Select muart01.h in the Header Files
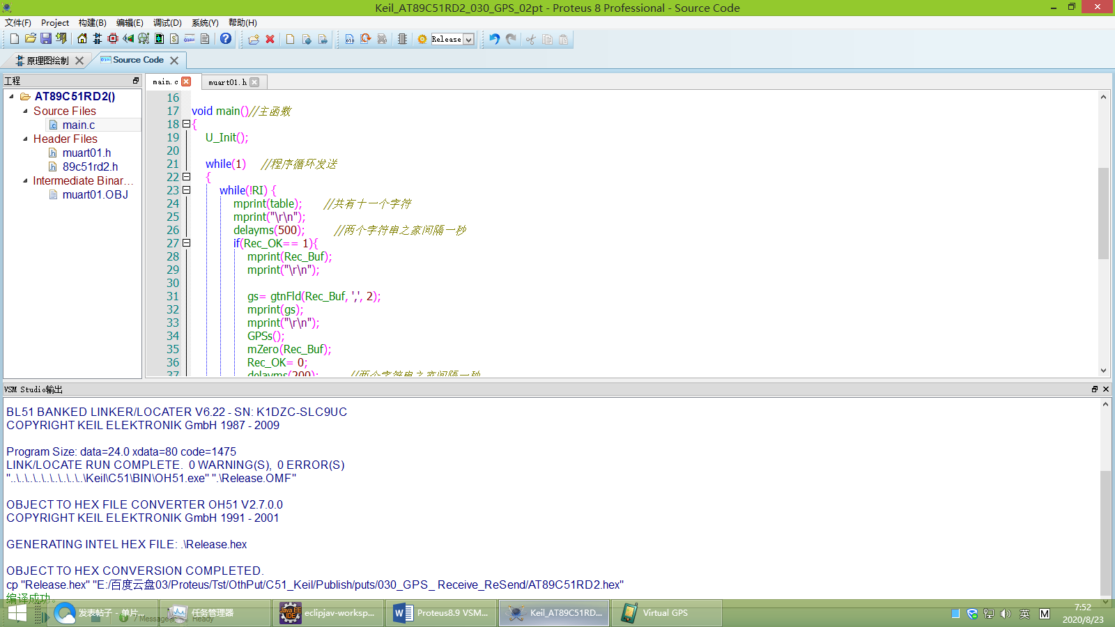 tap(86, 153)
